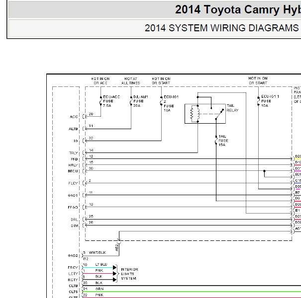Click the 'LCTY' terminal label

click(x=73, y=274)
